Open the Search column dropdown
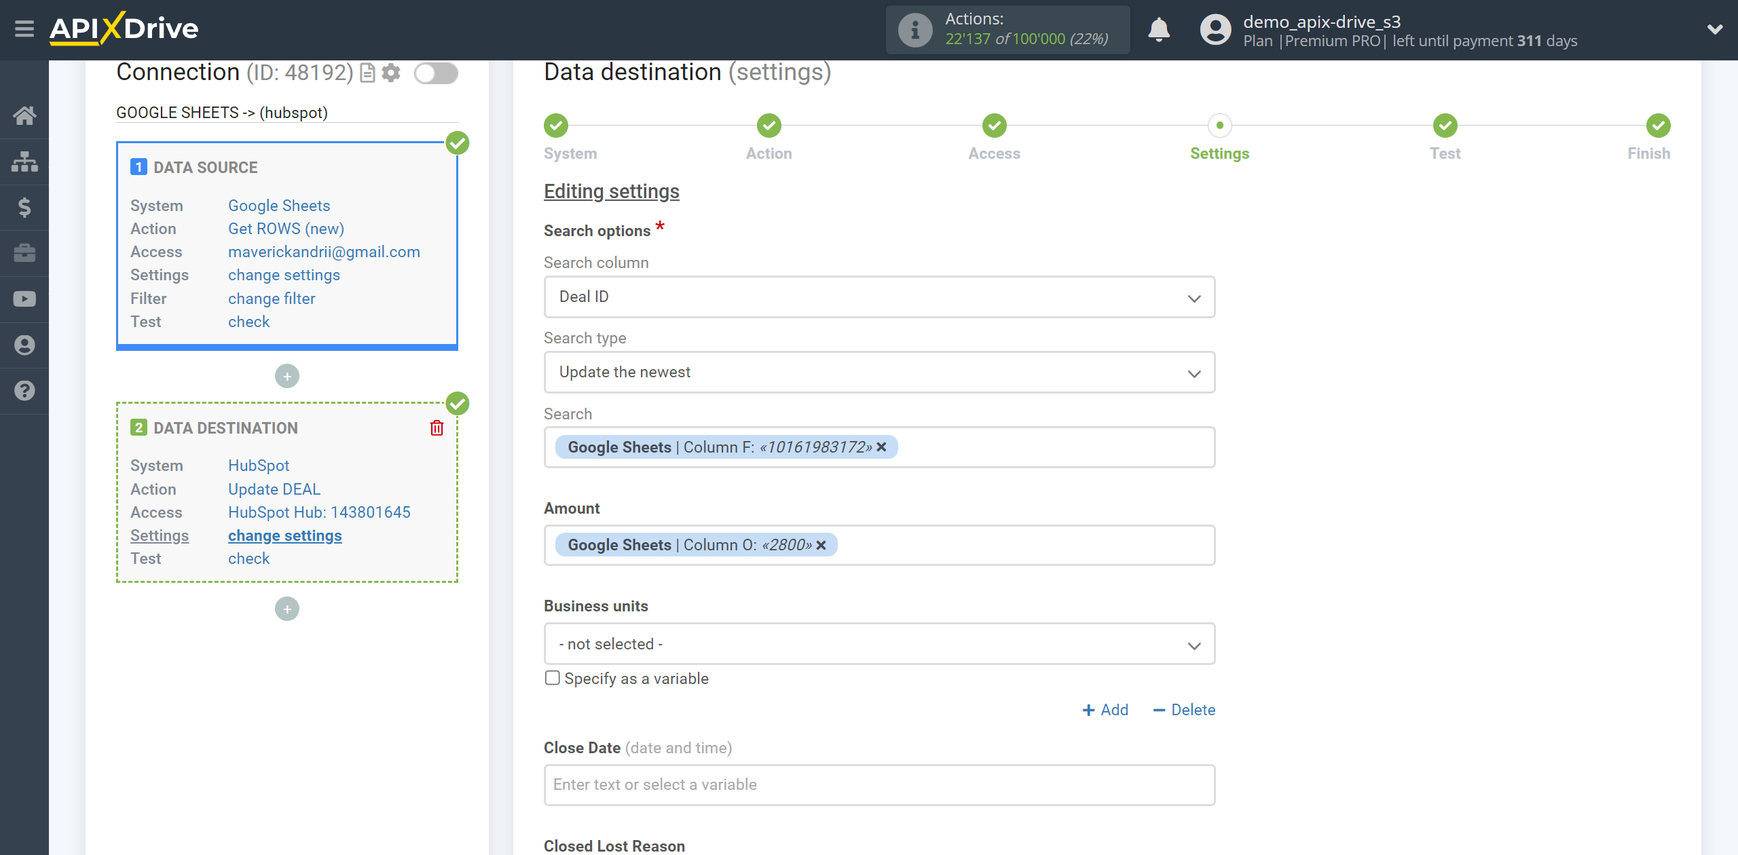Screen dimensions: 1738x855 (879, 297)
